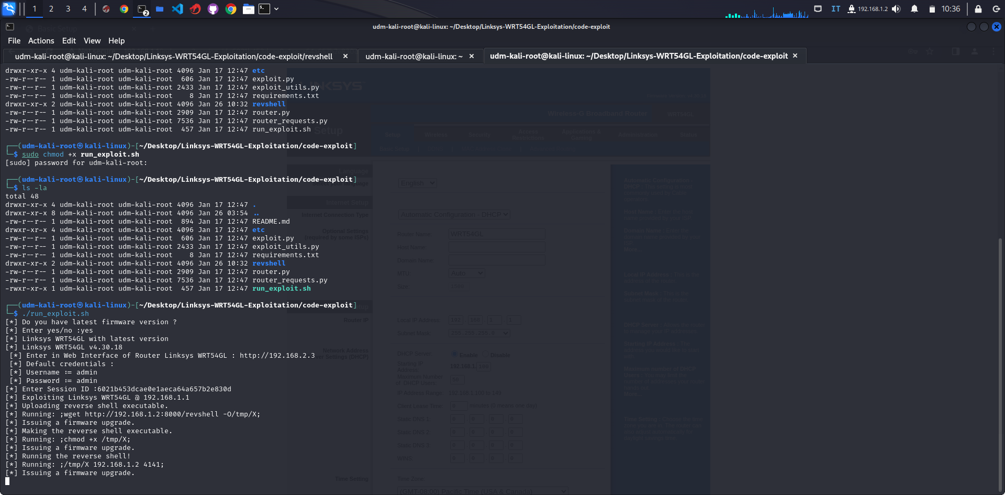Click the terminal vertical scrollbar
This screenshot has height=495, width=1005.
click(1000, 364)
